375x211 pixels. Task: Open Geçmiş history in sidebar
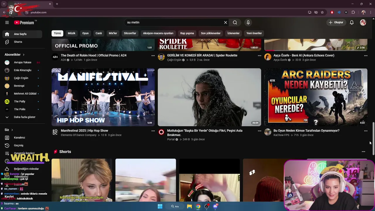point(22,145)
